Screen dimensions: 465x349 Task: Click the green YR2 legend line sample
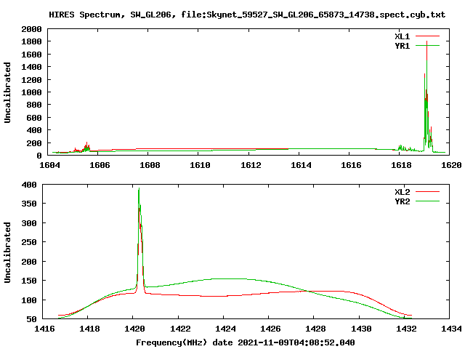[x=427, y=201]
